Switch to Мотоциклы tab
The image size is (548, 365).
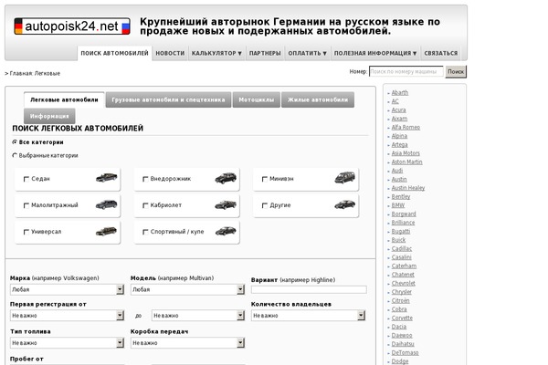[257, 99]
